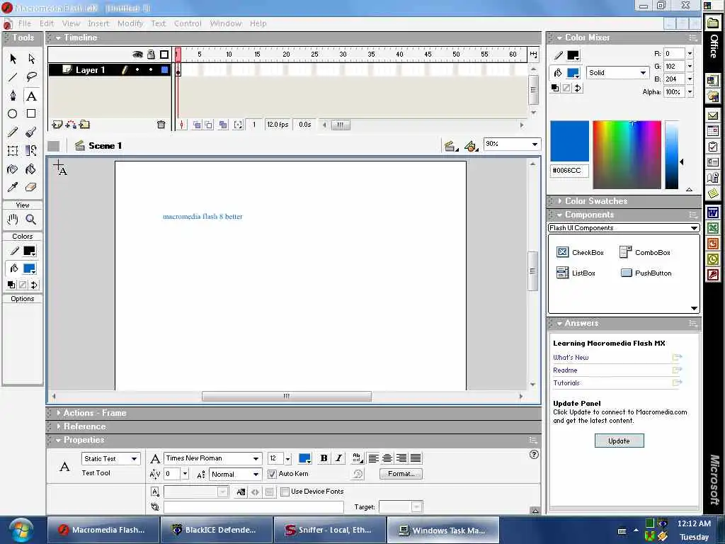Click the fill color swatch in Color Mixer
This screenshot has height=544, width=725.
click(573, 73)
